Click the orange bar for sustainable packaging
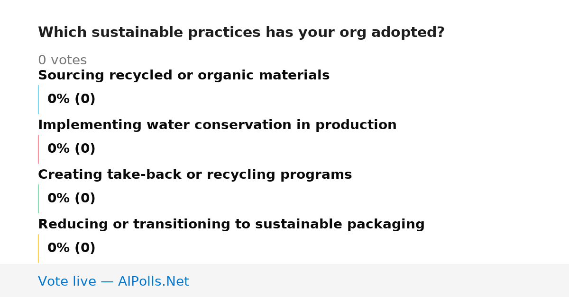 coord(38,248)
